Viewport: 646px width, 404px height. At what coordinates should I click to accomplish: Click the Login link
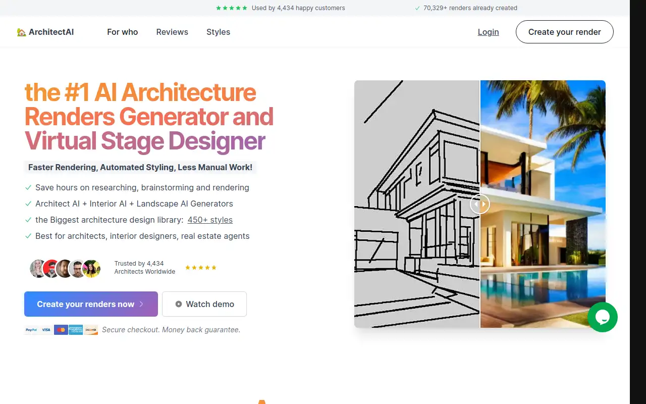(488, 32)
